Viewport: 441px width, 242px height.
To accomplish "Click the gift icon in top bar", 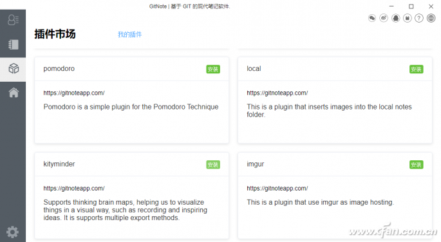I will point(408,18).
